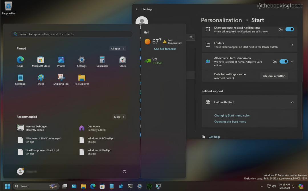Click the Windows Start button on taskbar

[x=7, y=186]
